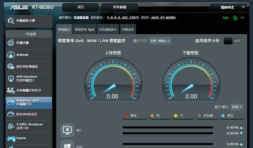
Task: Click the Logout button
Action: coord(81,7)
